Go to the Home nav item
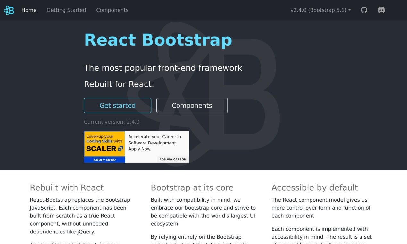Screen dimensions: 407x244 tap(29, 10)
